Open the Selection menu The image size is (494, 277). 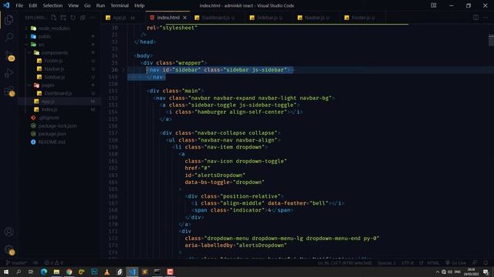point(52,5)
